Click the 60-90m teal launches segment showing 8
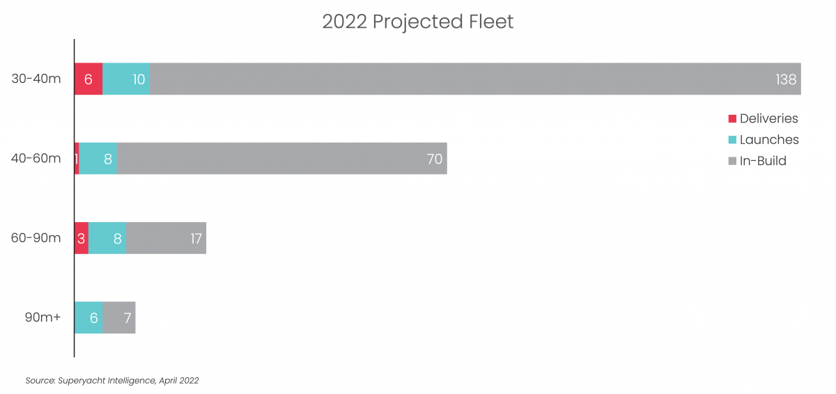 tap(107, 238)
